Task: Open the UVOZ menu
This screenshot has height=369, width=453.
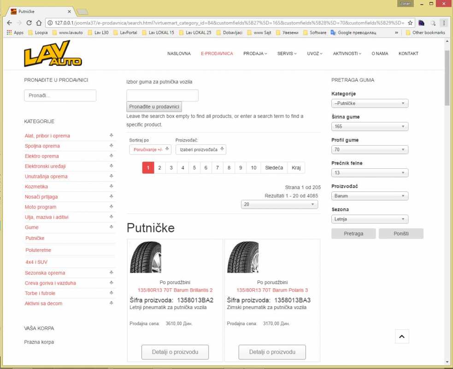Action: 315,54
